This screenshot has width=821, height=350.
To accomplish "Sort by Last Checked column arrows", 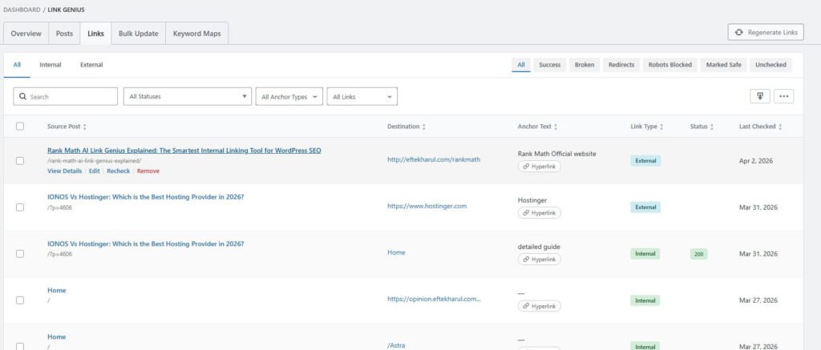I will pos(780,127).
